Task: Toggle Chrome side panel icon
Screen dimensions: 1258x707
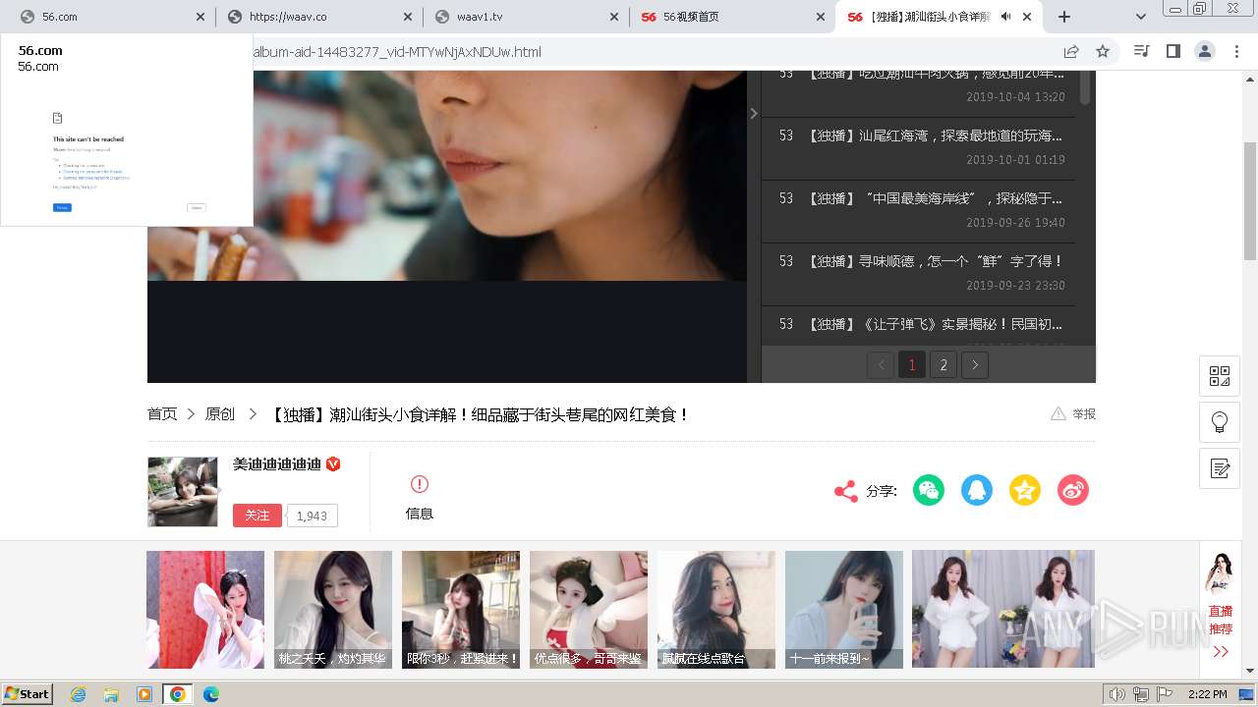Action: [1172, 51]
